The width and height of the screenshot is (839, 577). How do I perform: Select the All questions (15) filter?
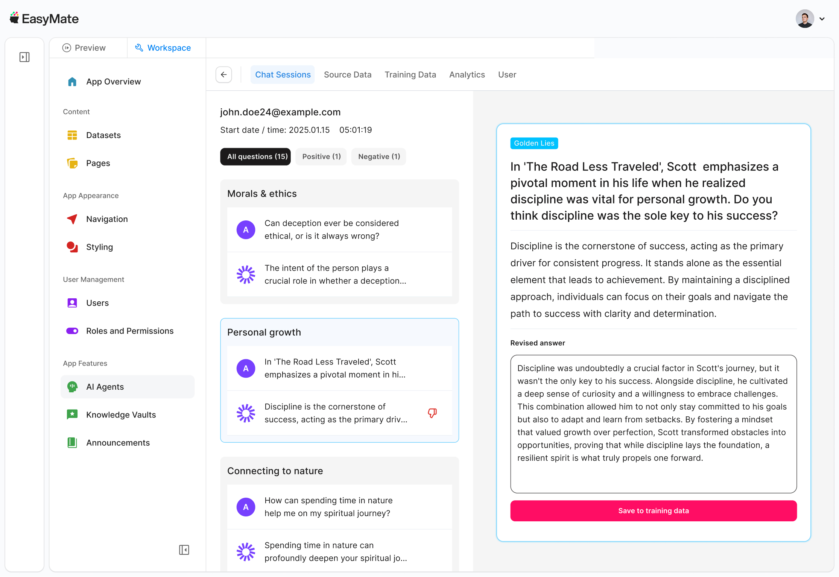(x=256, y=156)
